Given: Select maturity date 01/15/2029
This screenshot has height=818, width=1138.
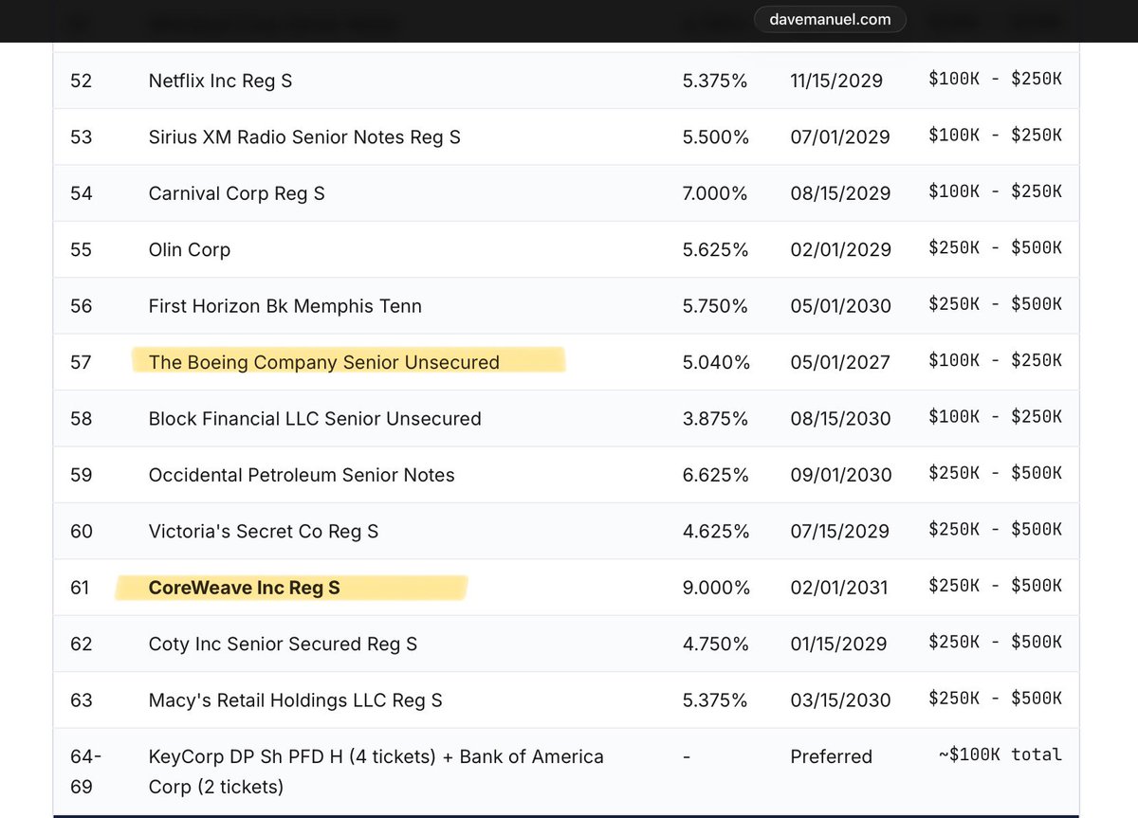Looking at the screenshot, I should click(x=838, y=645).
